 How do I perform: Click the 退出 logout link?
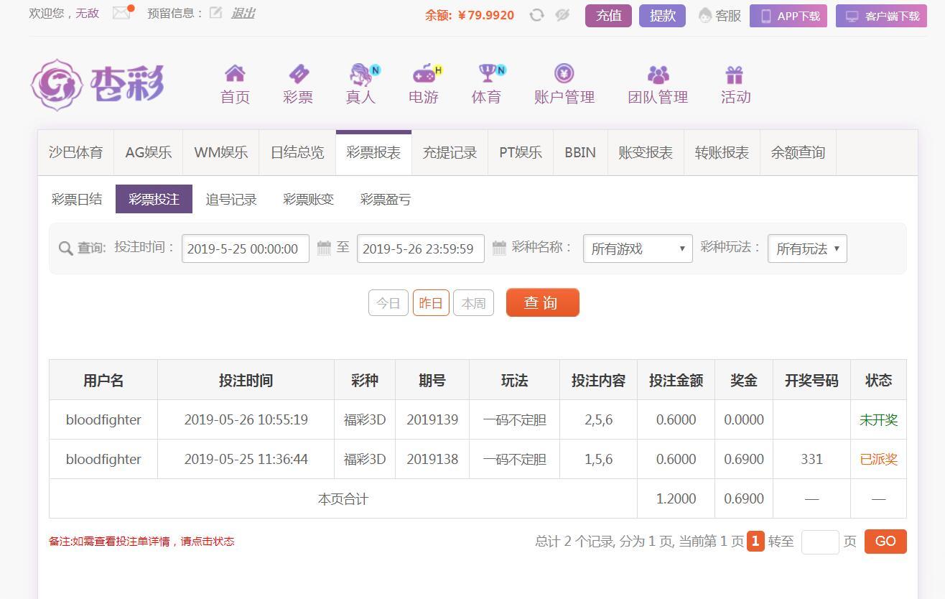point(243,13)
